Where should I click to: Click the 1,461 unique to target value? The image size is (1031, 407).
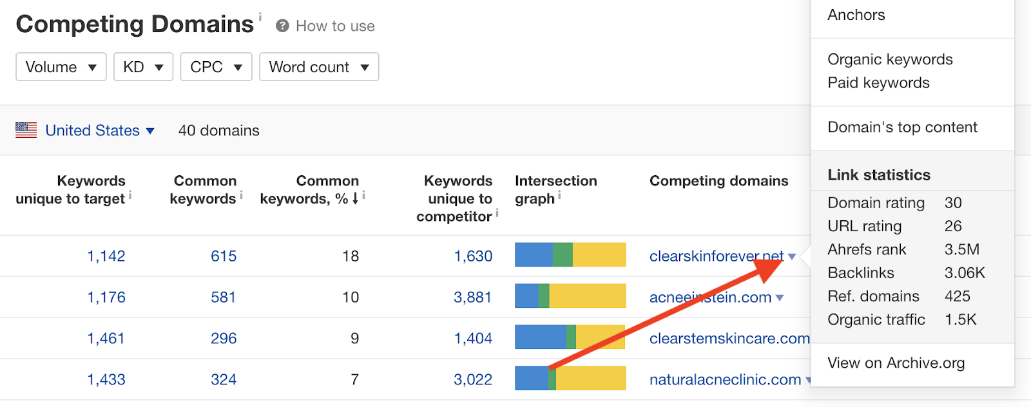click(x=106, y=339)
